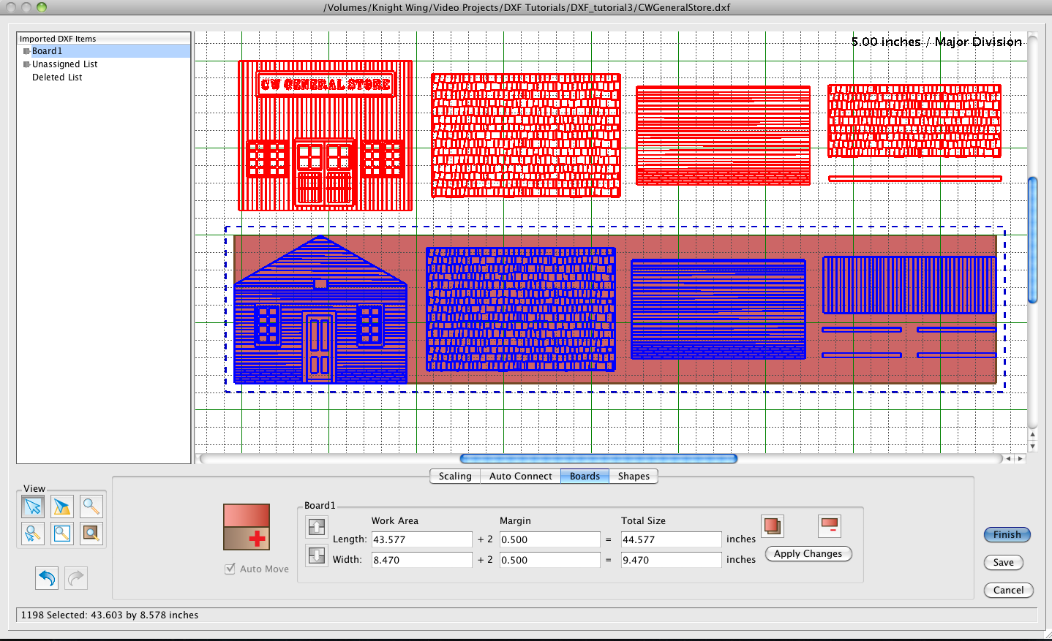Click the red CW General Store front shape
This screenshot has width=1052, height=641.
[x=326, y=136]
